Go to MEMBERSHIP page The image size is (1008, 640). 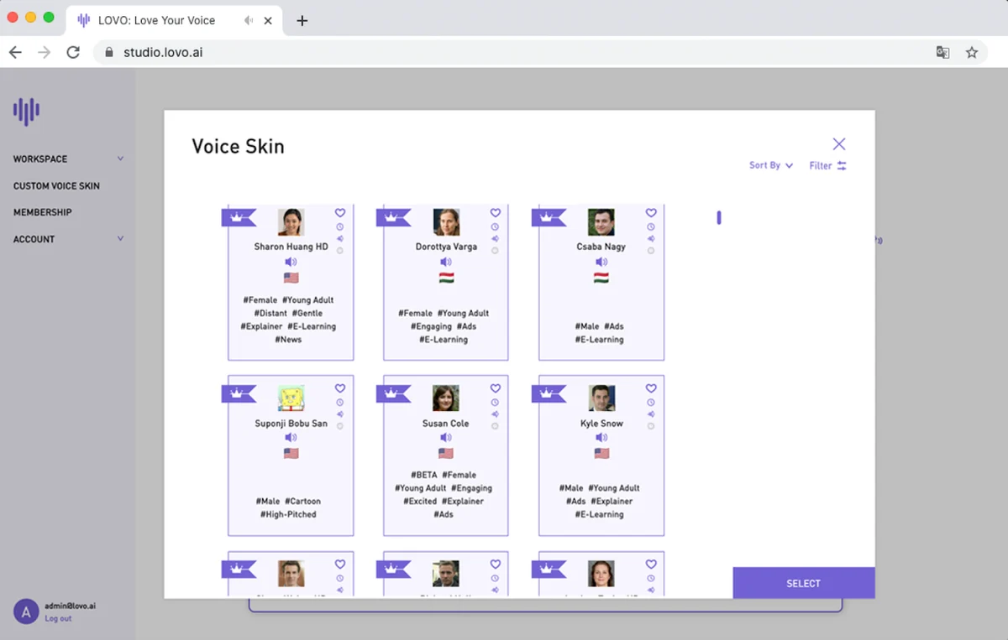pos(43,212)
